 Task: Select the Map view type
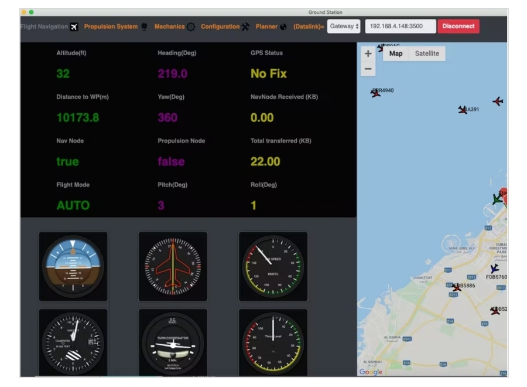point(396,53)
